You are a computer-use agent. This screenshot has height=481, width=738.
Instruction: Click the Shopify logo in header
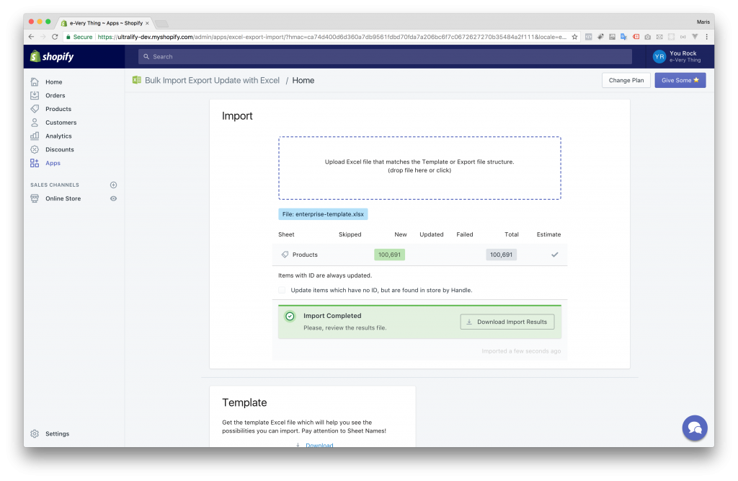click(x=52, y=56)
